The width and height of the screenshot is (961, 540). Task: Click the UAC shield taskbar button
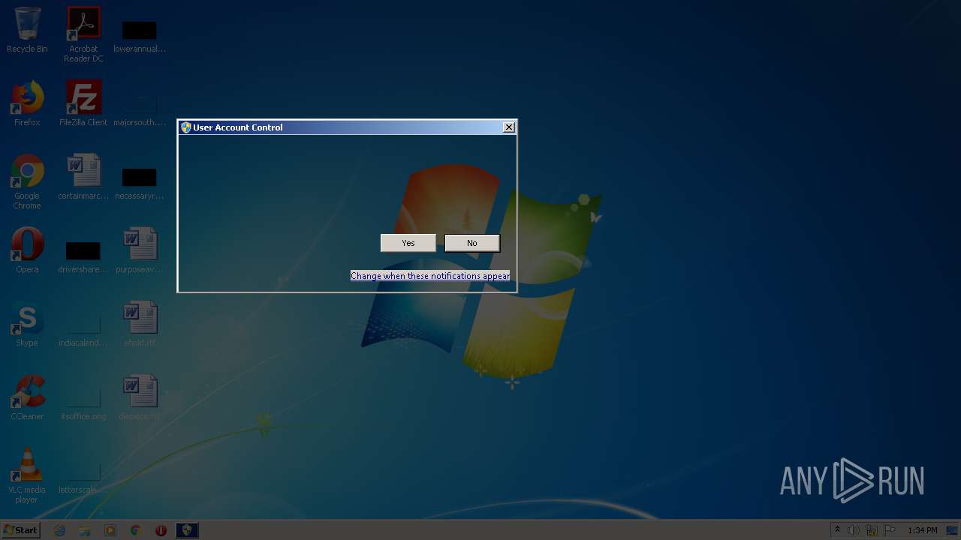(187, 530)
